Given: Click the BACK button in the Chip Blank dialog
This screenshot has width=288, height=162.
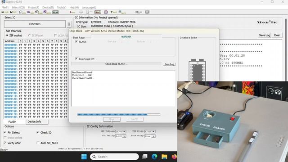Looking at the screenshot, I should click(135, 119).
